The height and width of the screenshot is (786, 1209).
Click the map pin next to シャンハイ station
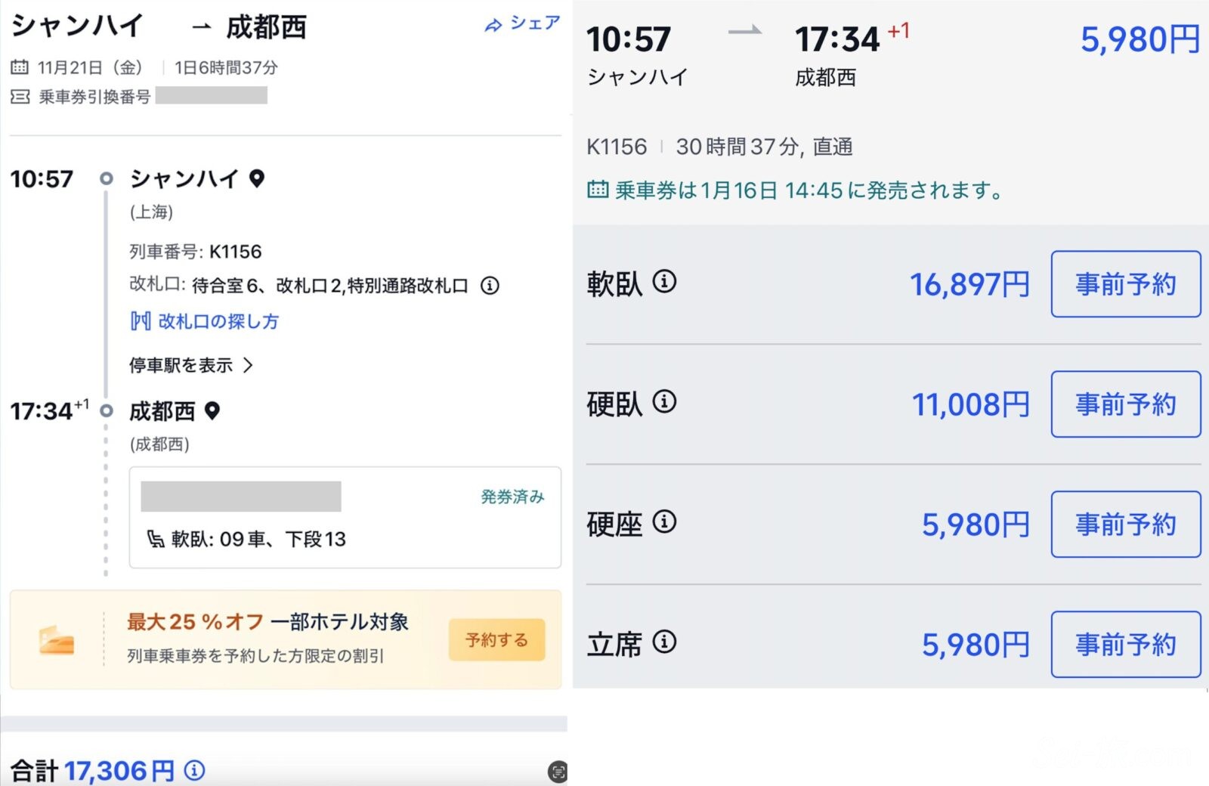[x=257, y=178]
